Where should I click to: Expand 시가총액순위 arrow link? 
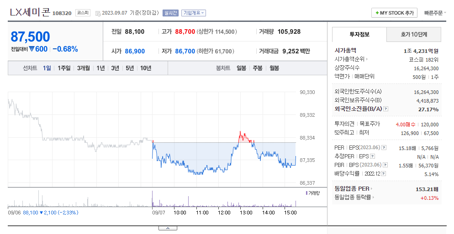pos(367,59)
